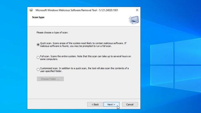Viewport: 201px width, 113px height.
Task: Select the Full scan radio button
Action: pos(38,57)
